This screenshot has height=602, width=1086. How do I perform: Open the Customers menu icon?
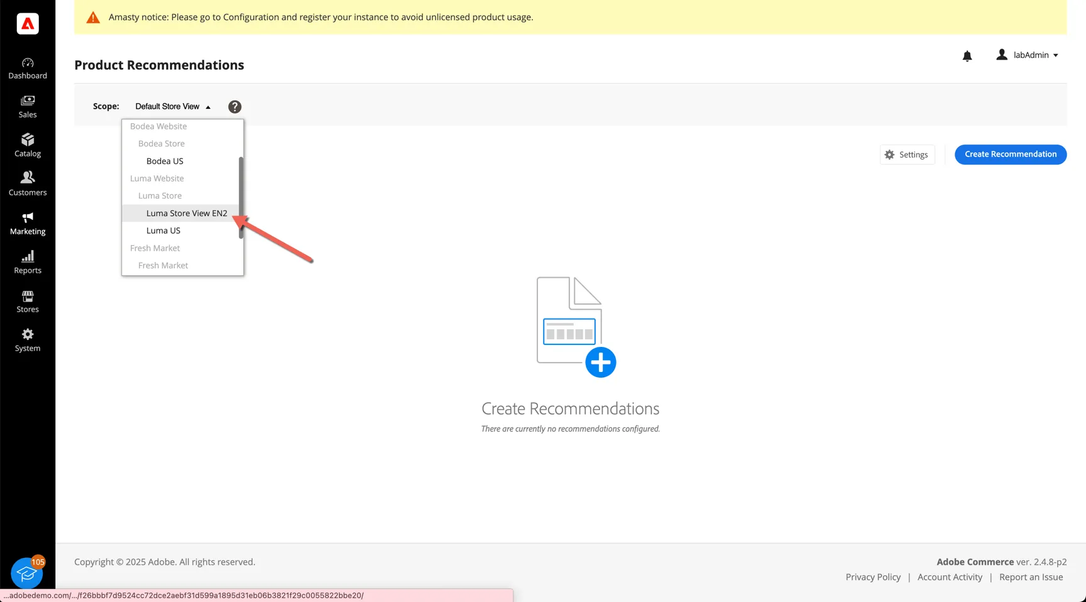click(x=28, y=178)
